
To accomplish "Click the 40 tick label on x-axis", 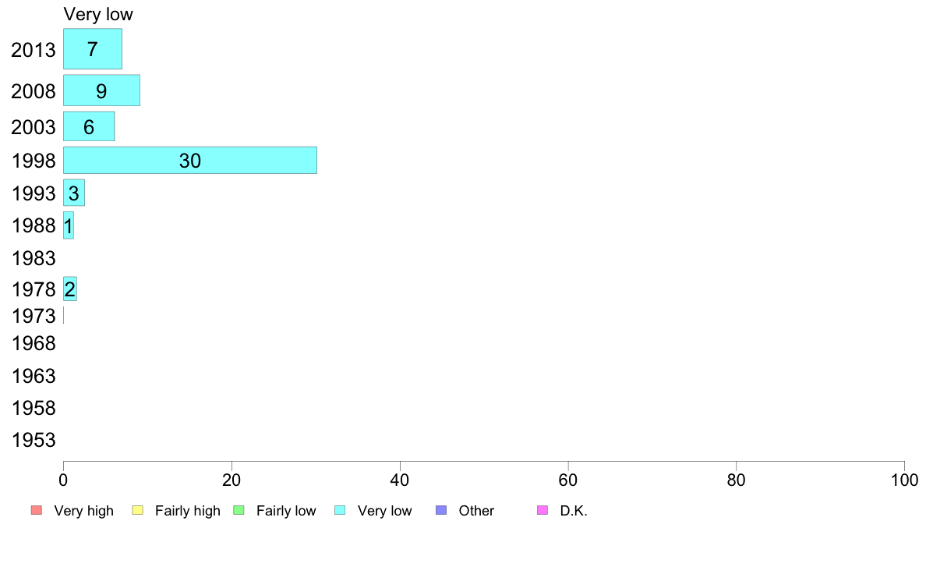I will 400,480.
